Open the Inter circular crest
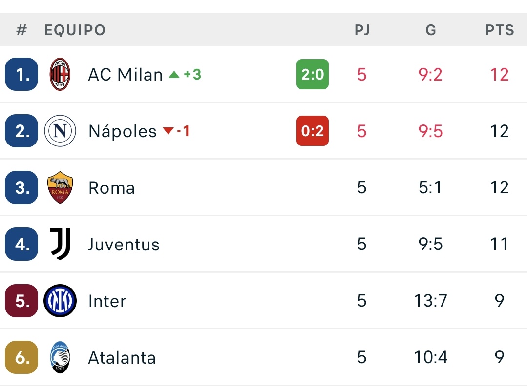 [x=60, y=301]
